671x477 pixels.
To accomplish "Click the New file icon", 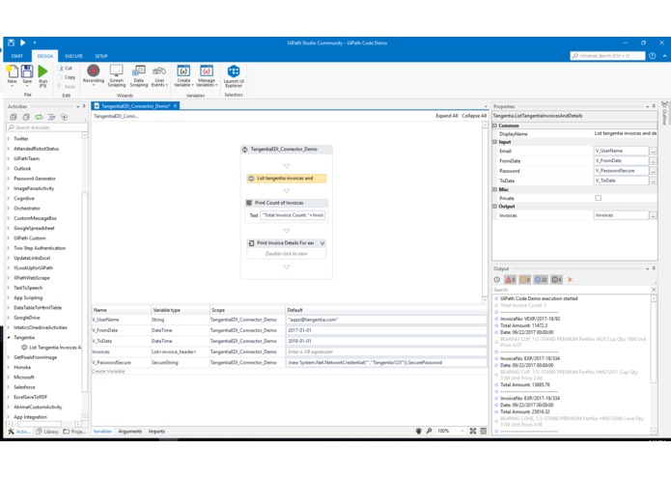I will [12, 71].
